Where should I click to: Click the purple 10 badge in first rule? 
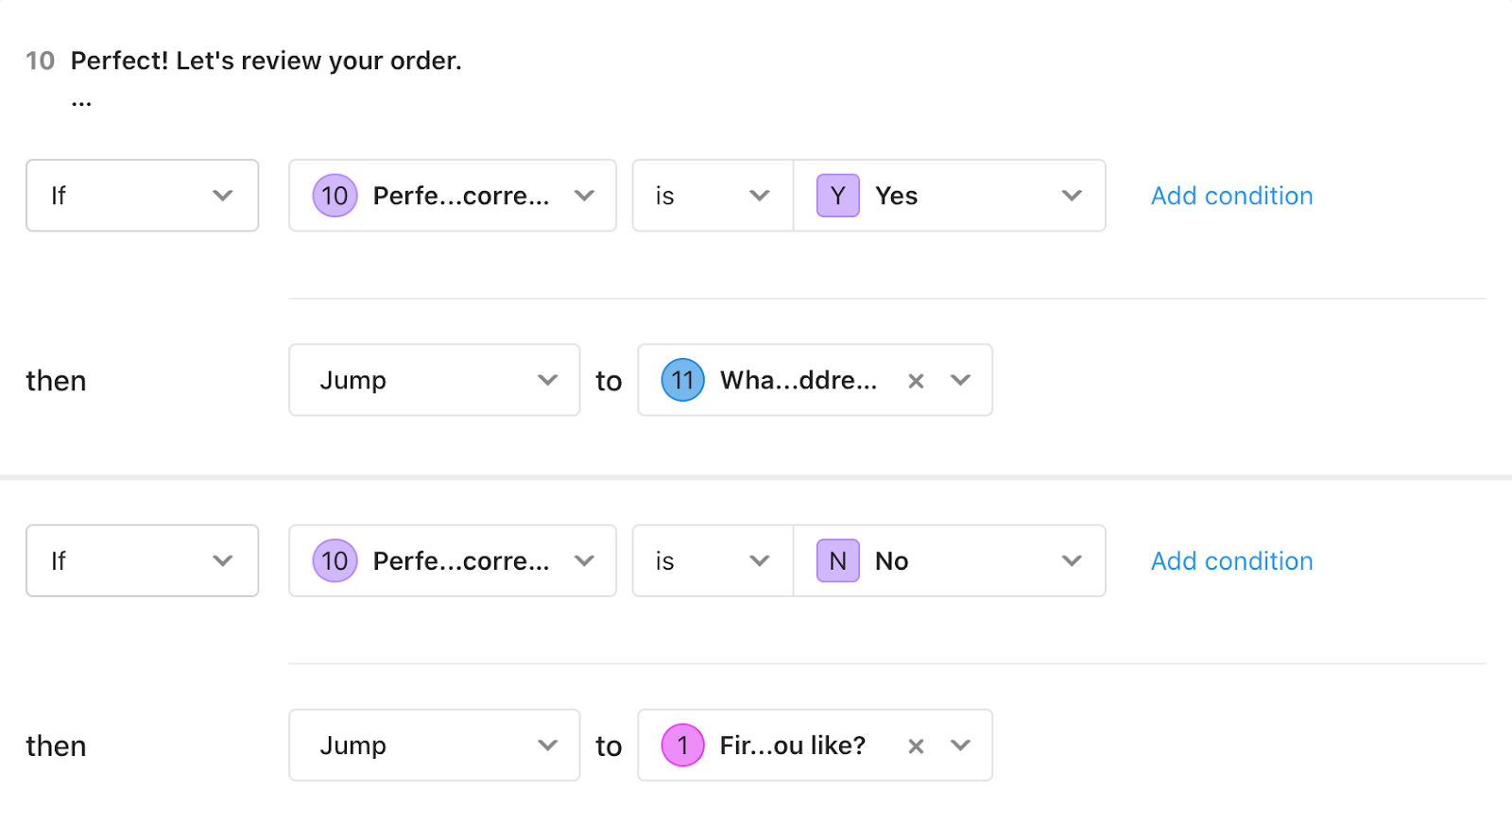tap(335, 196)
